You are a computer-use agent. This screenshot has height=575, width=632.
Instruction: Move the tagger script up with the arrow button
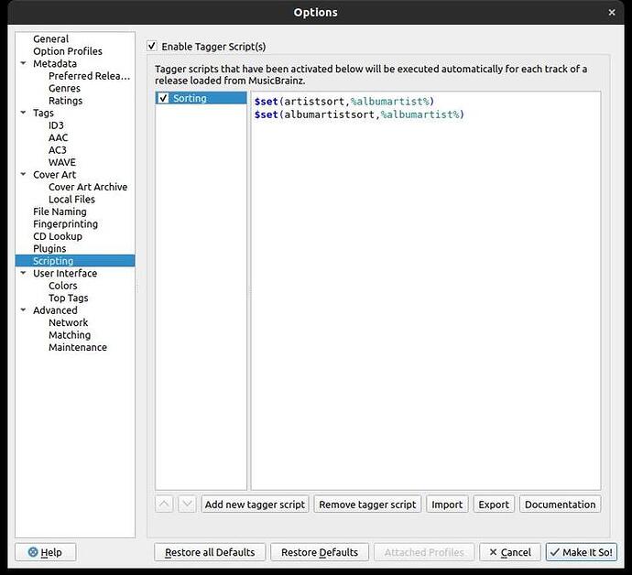tap(164, 504)
